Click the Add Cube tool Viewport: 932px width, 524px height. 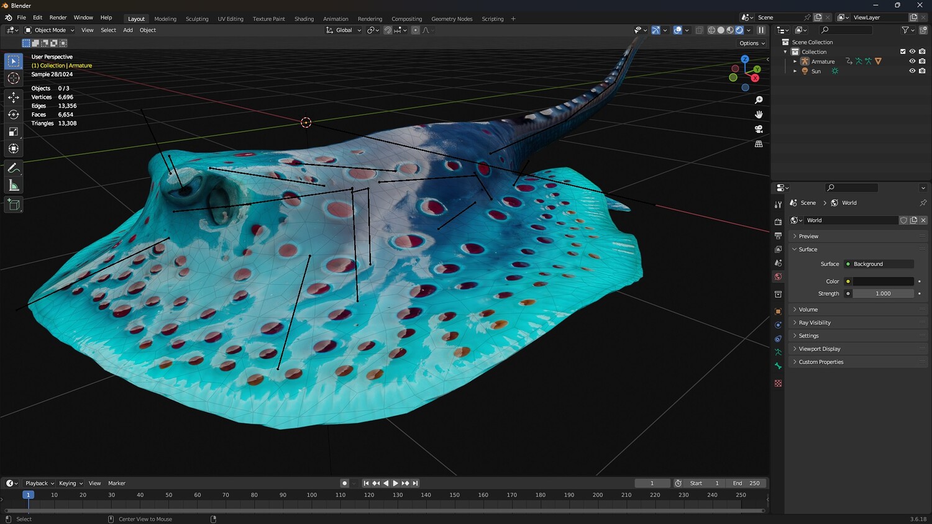(x=13, y=204)
